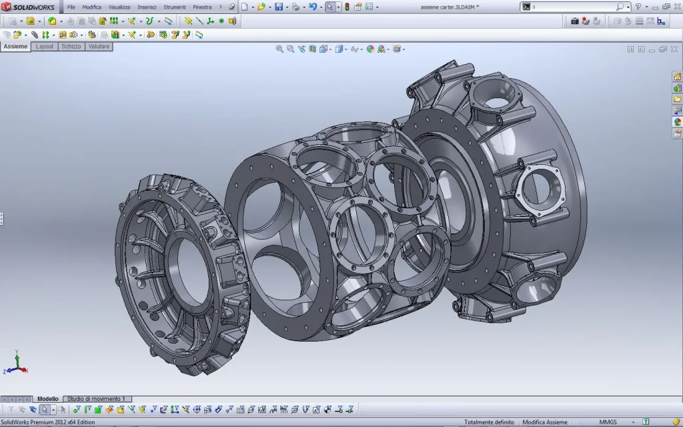
Task: Open the Design Library task pane tab
Action: tap(678, 88)
